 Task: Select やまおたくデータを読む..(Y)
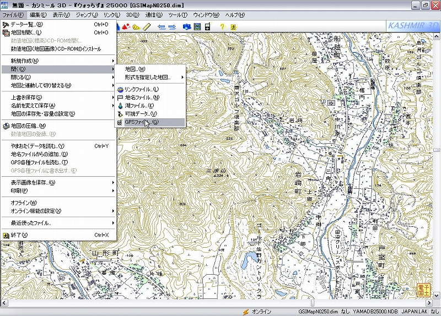click(58, 146)
